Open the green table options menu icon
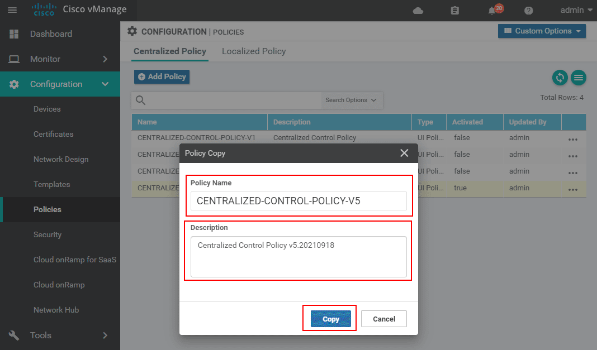The width and height of the screenshot is (597, 350). [x=578, y=78]
